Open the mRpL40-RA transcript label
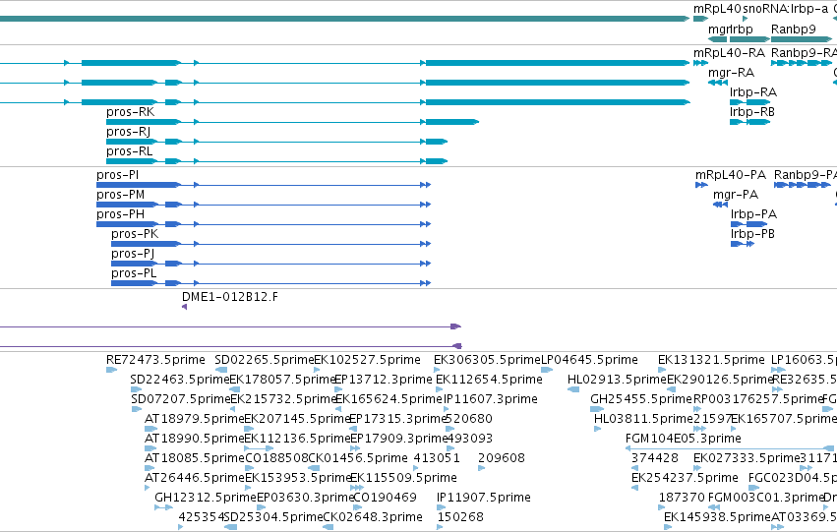The image size is (837, 532). click(729, 53)
